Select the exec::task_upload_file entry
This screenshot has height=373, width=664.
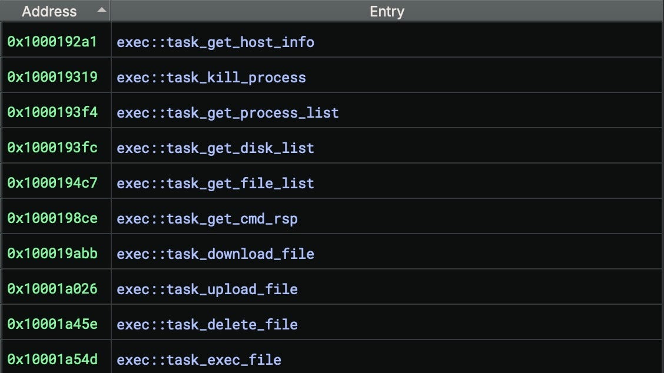pyautogui.click(x=207, y=289)
